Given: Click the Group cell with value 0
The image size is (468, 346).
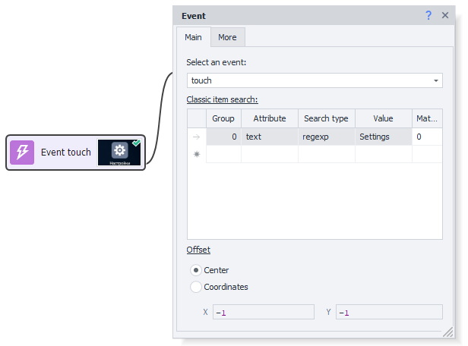Looking at the screenshot, I should [x=223, y=137].
